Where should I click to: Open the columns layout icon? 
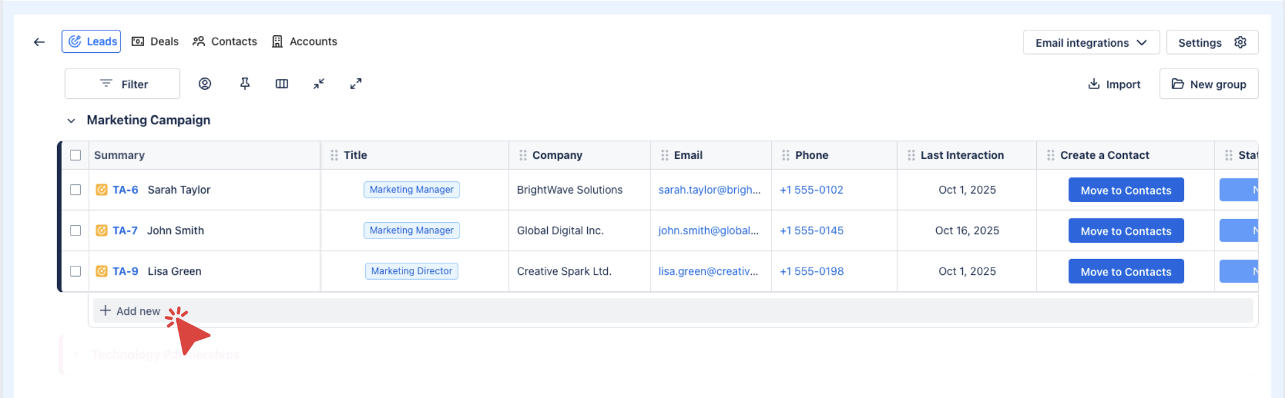point(282,84)
